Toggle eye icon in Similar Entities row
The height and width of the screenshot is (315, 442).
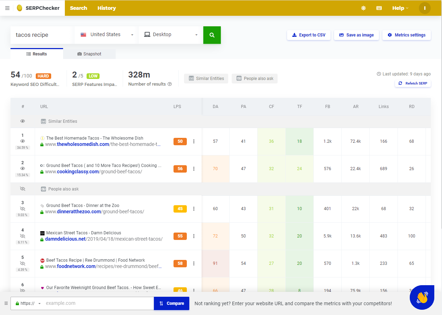(x=23, y=121)
